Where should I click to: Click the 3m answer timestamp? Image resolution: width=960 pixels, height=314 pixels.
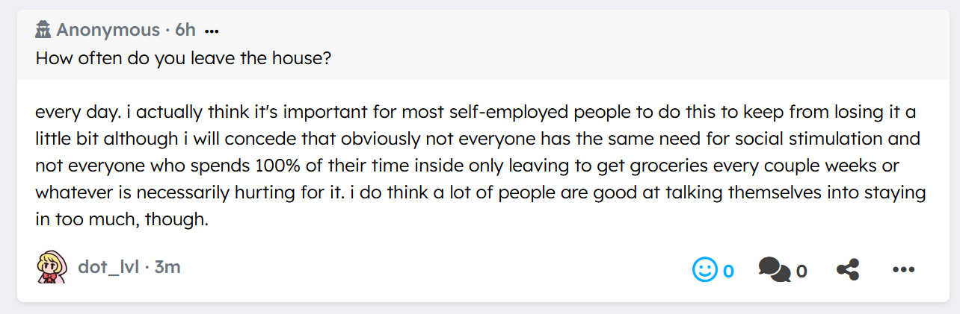click(167, 267)
